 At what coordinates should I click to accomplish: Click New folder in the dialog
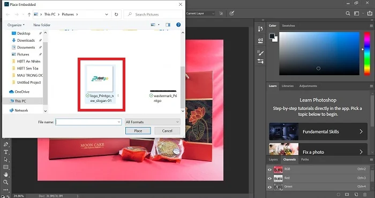[42, 25]
